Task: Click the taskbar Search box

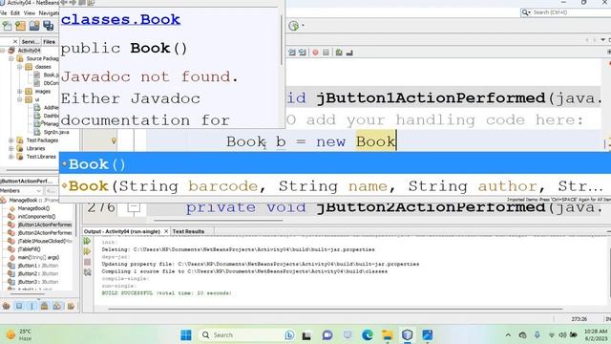Action: click(246, 335)
